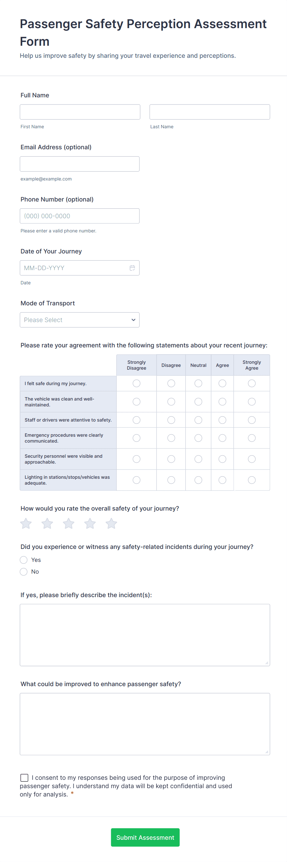This screenshot has height=862, width=287.
Task: Click the incident description text area
Action: tap(145, 635)
